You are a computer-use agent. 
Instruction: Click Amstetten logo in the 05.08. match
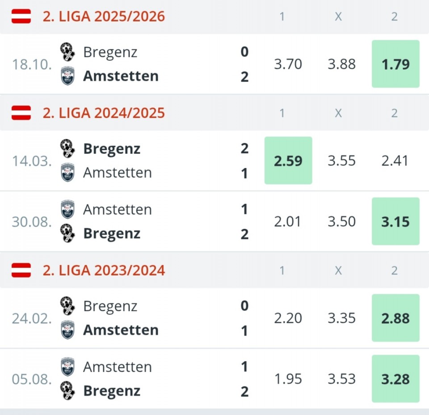point(67,367)
